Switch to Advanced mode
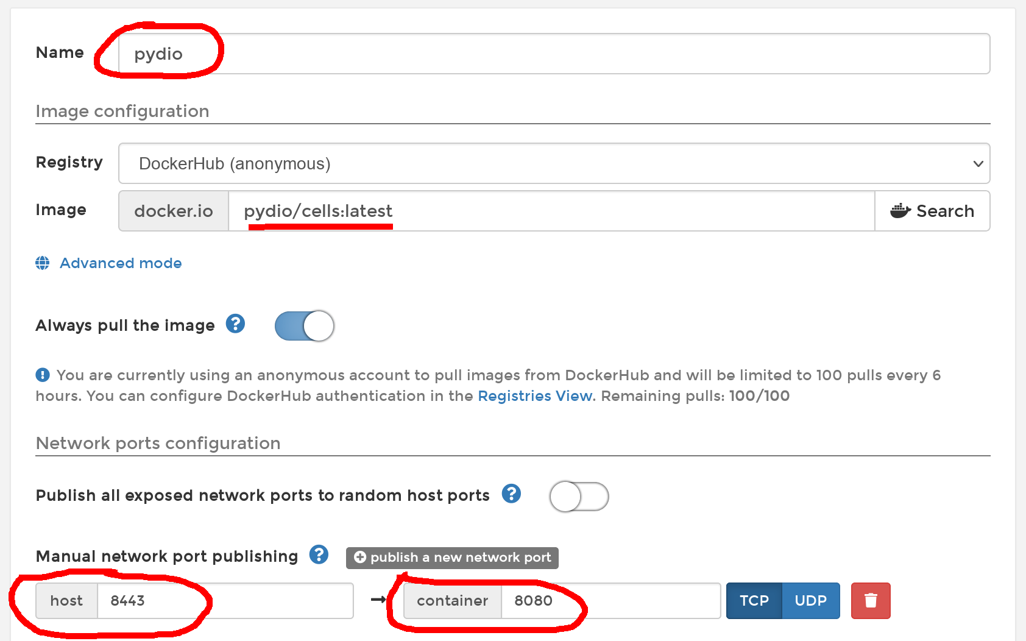1026x641 pixels. click(x=121, y=263)
